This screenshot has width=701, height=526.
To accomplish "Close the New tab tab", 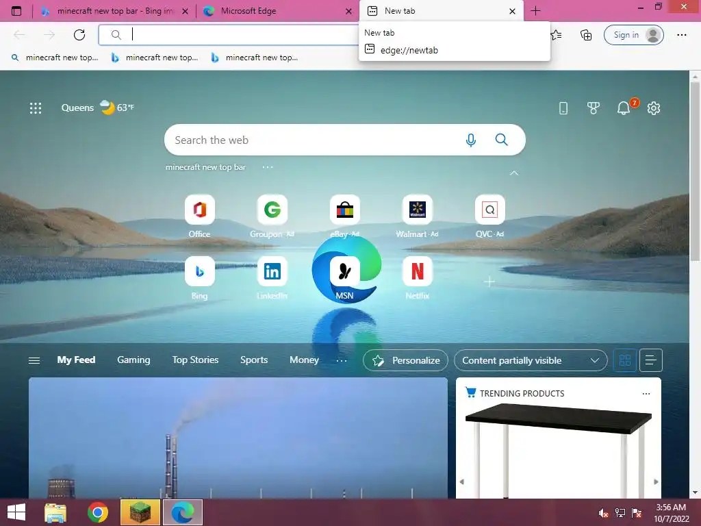I will click(x=512, y=11).
